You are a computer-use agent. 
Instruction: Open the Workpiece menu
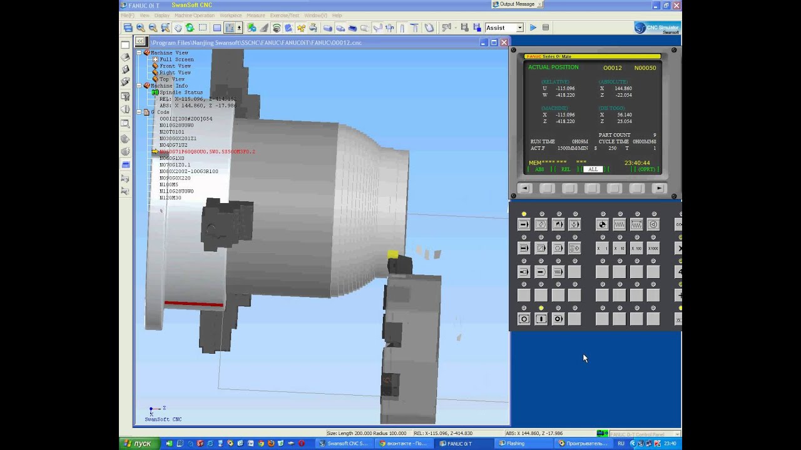pyautogui.click(x=230, y=15)
